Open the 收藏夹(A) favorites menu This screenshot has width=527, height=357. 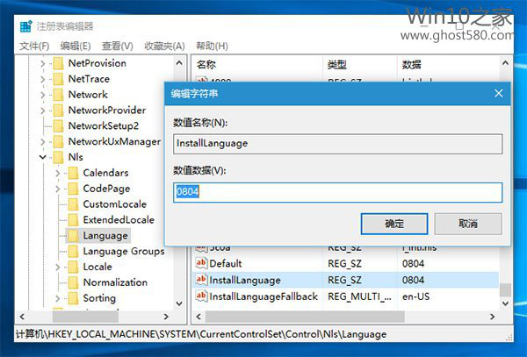click(164, 46)
